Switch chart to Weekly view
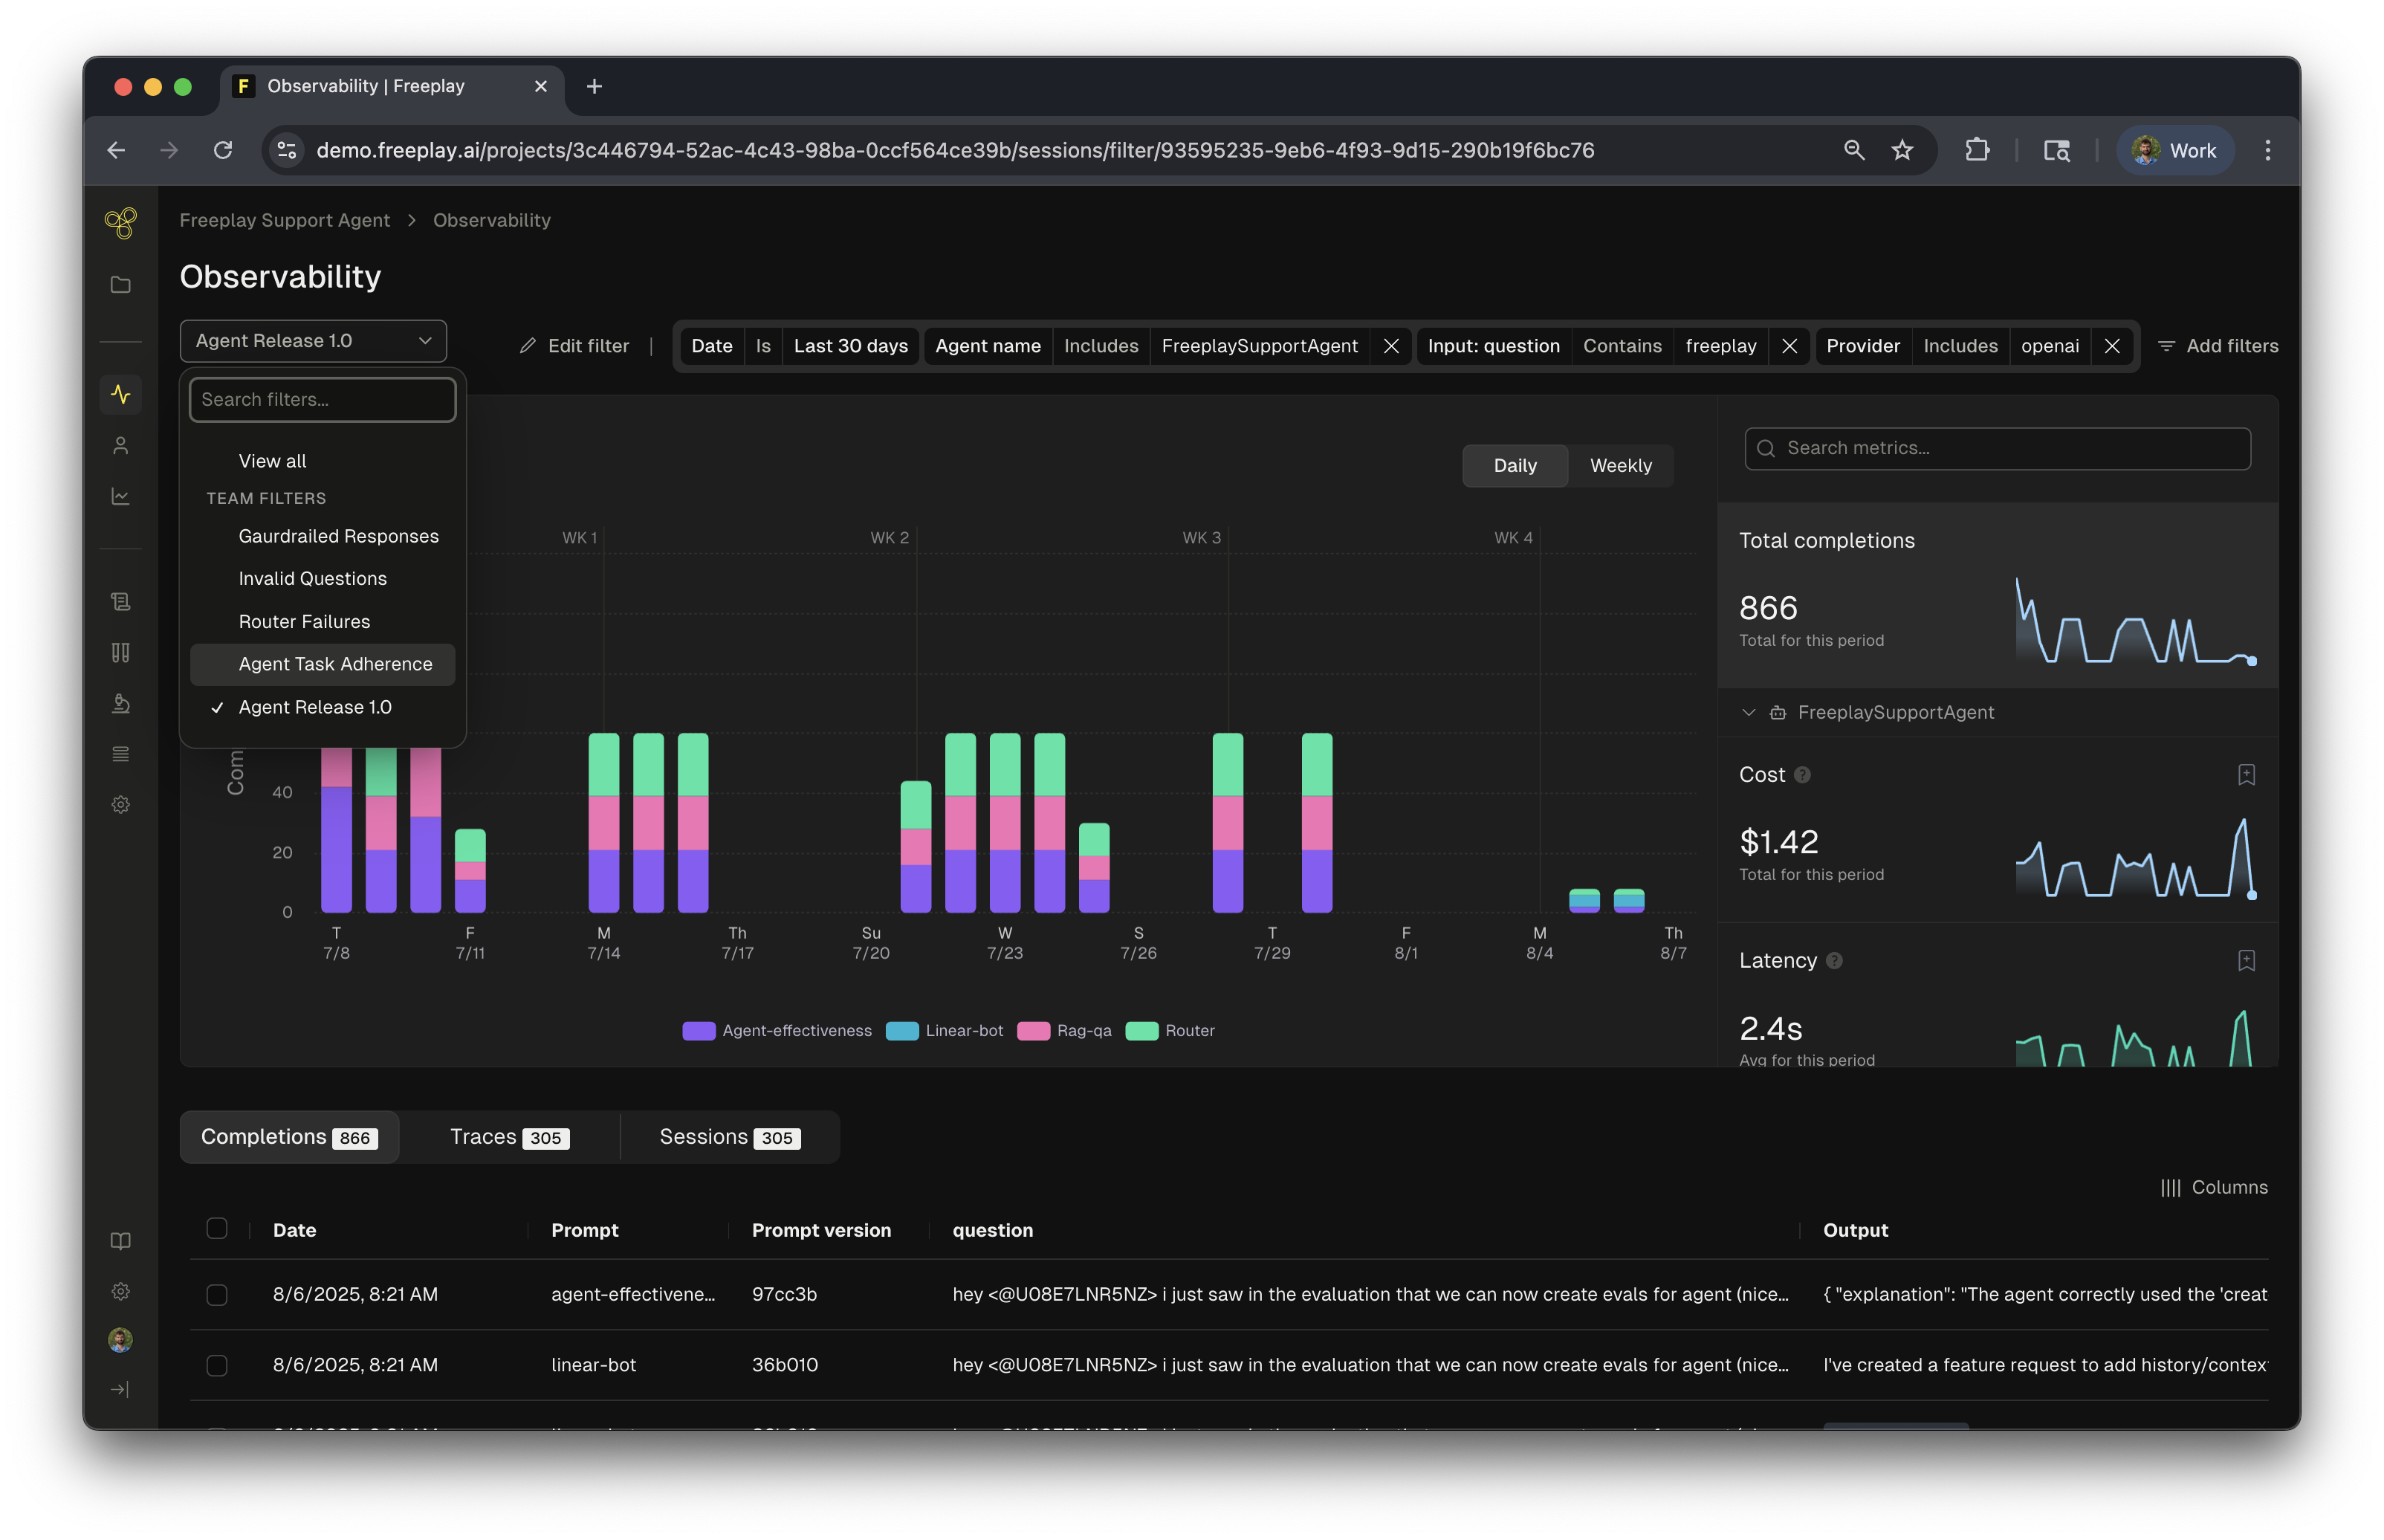2384x1540 pixels. (1620, 466)
